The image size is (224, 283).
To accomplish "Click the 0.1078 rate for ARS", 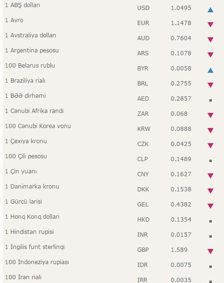I will tap(181, 53).
